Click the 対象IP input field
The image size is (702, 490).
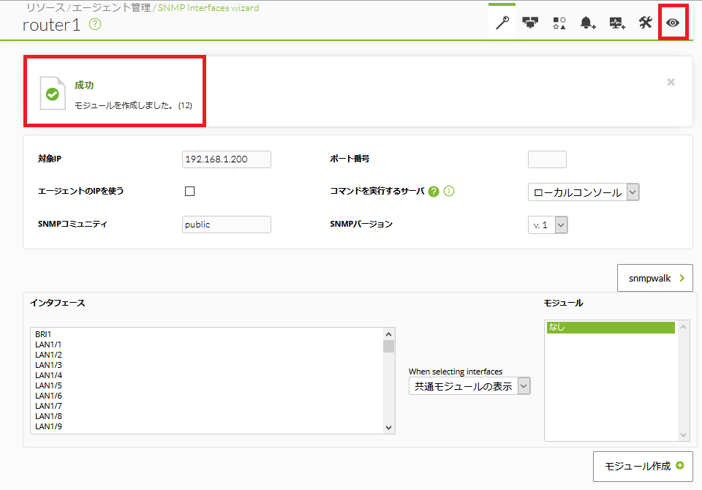[x=227, y=159]
